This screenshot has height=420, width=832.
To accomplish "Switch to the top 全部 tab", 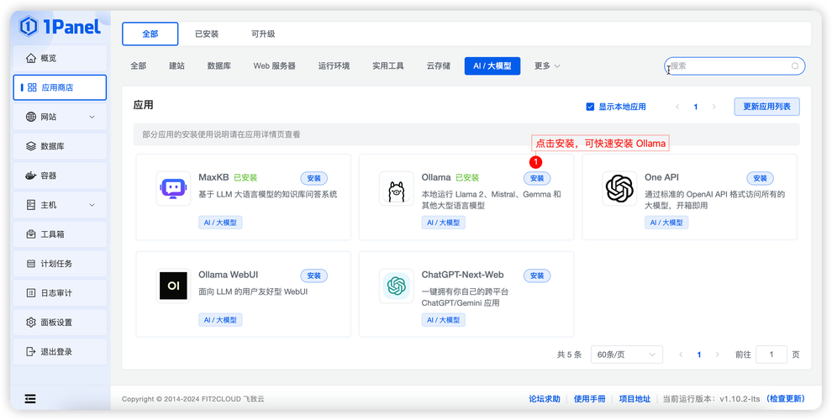I will click(150, 34).
